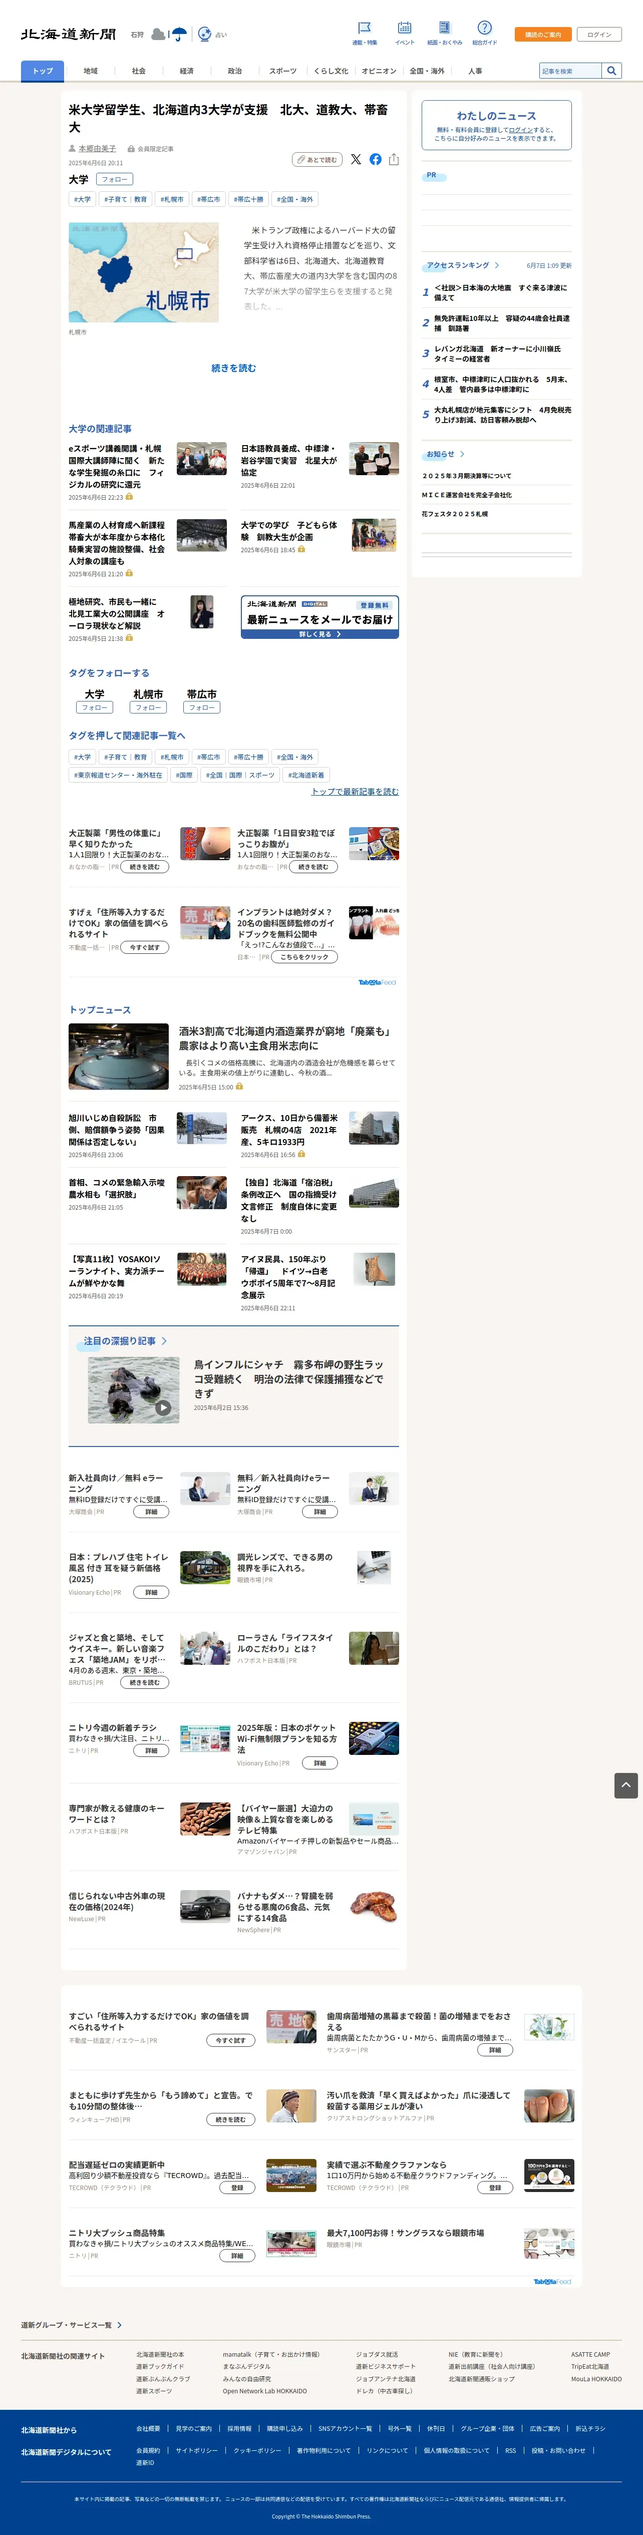
Task: Open 酒米3割高 top news headline
Action: point(285,1038)
